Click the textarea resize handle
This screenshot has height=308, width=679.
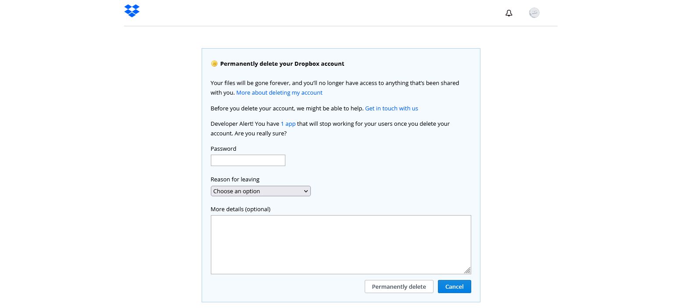point(467,271)
